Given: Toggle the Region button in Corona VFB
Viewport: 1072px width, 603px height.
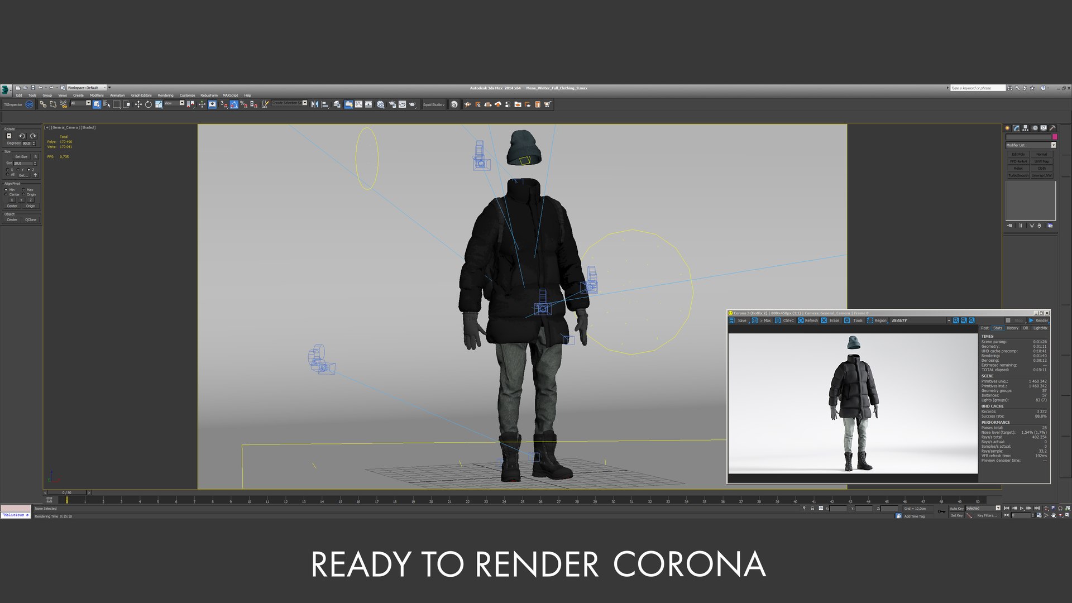Looking at the screenshot, I should pyautogui.click(x=878, y=320).
